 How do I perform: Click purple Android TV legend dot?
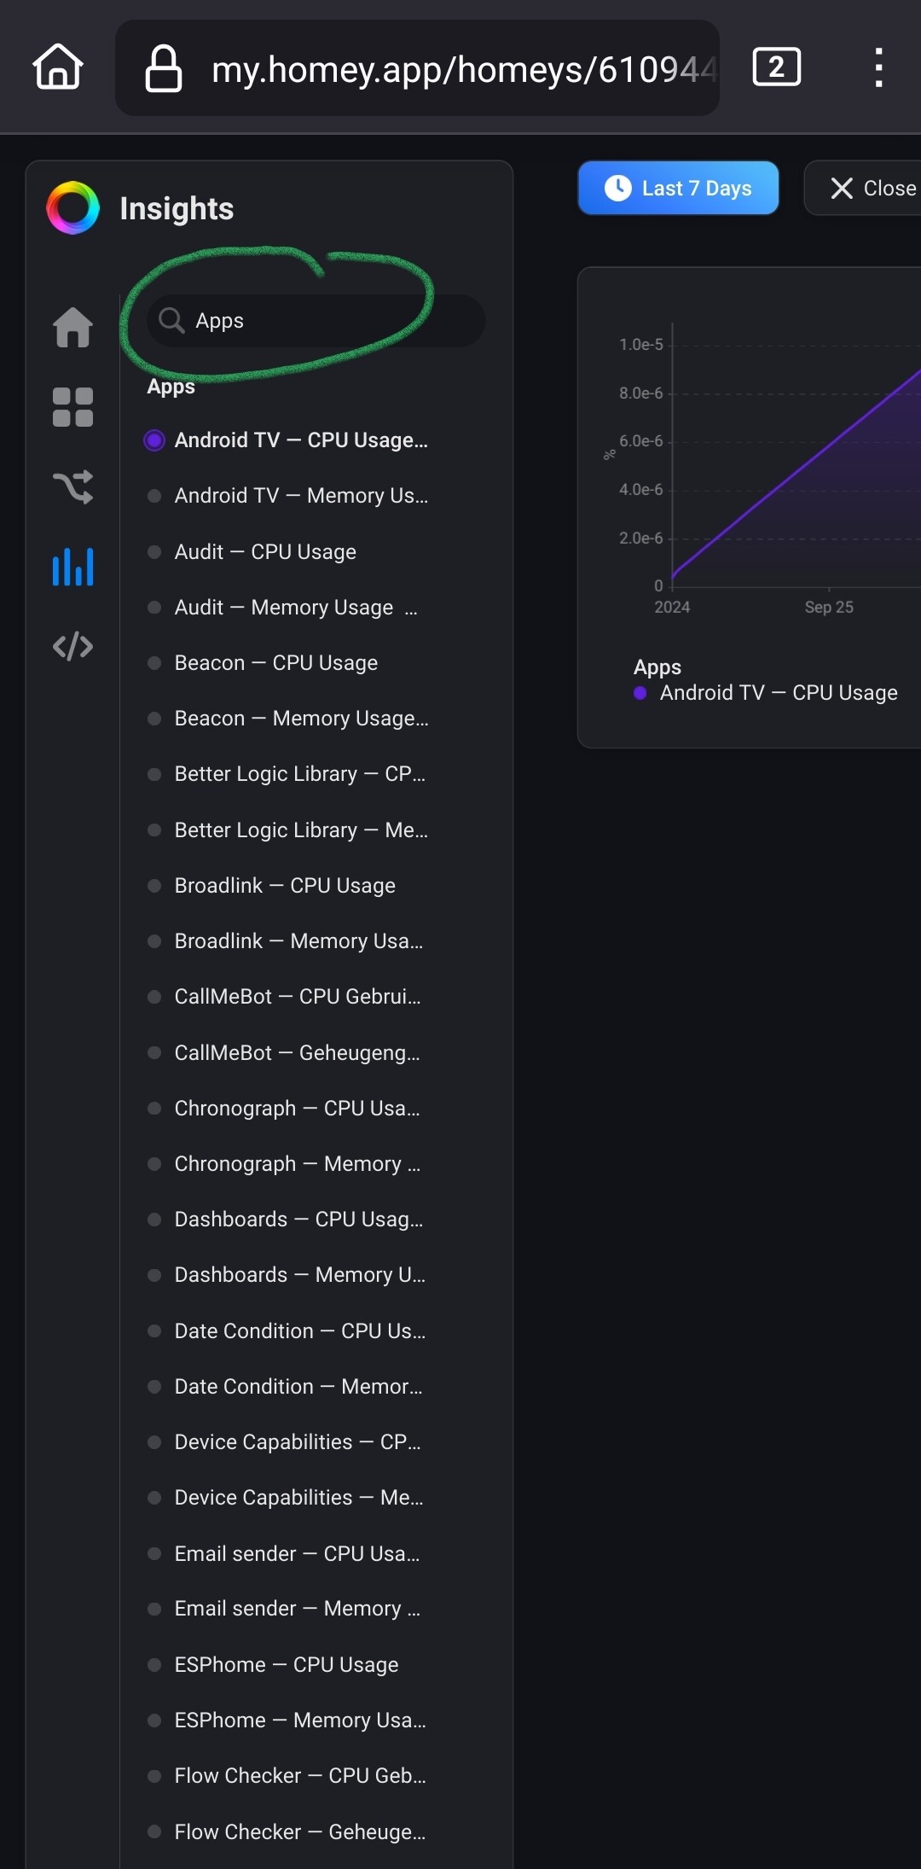(x=640, y=693)
